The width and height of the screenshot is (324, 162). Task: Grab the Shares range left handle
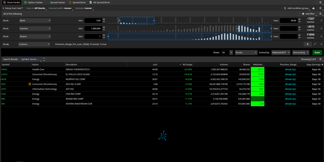(108, 36)
